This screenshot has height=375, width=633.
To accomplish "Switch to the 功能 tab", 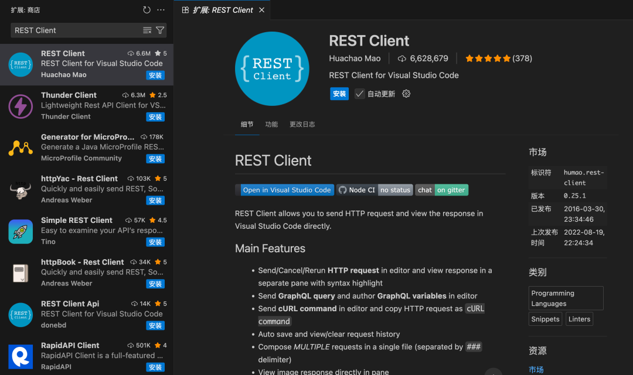I will (271, 124).
